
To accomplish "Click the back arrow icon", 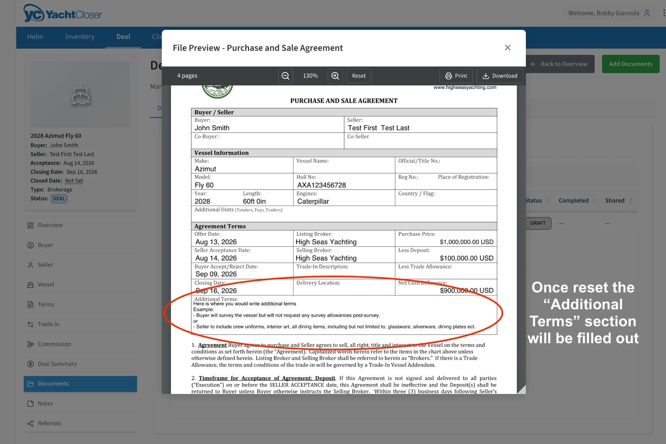I will (x=533, y=64).
